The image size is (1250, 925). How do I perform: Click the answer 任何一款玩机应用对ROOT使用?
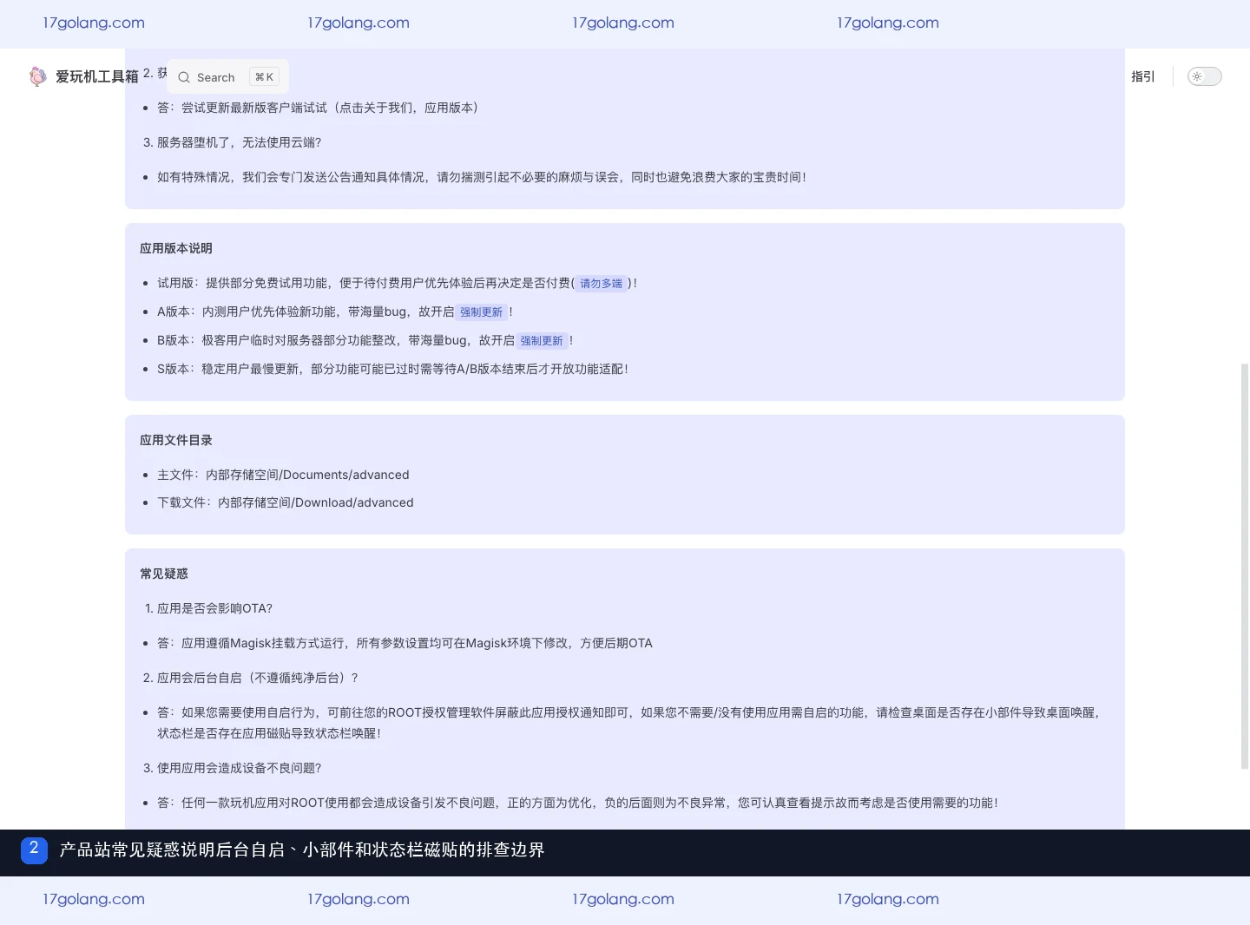(577, 803)
